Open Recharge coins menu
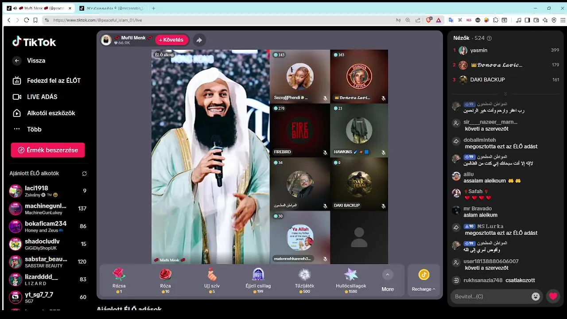The image size is (567, 319). point(424,280)
